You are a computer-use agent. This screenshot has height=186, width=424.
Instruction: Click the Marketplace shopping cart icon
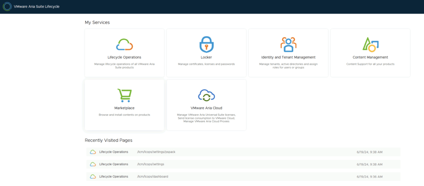click(124, 95)
